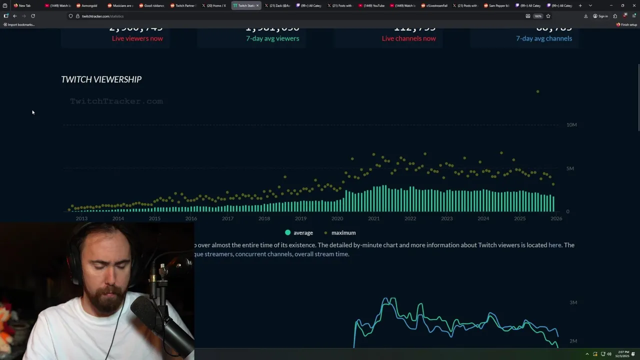Image resolution: width=640 pixels, height=360 pixels.
Task: View site security lock info
Action: click(77, 16)
